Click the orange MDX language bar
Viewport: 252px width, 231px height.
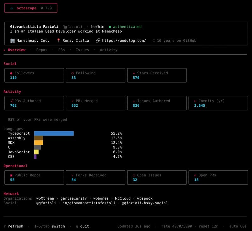pyautogui.click(x=38, y=142)
